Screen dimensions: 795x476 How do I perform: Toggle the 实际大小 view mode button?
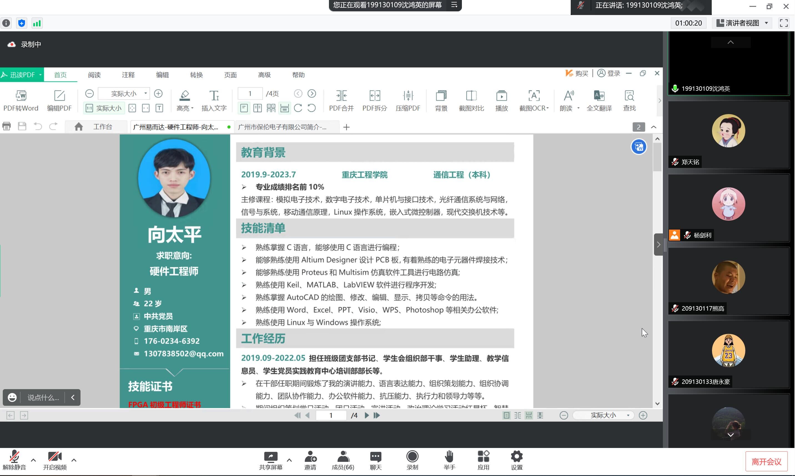104,109
